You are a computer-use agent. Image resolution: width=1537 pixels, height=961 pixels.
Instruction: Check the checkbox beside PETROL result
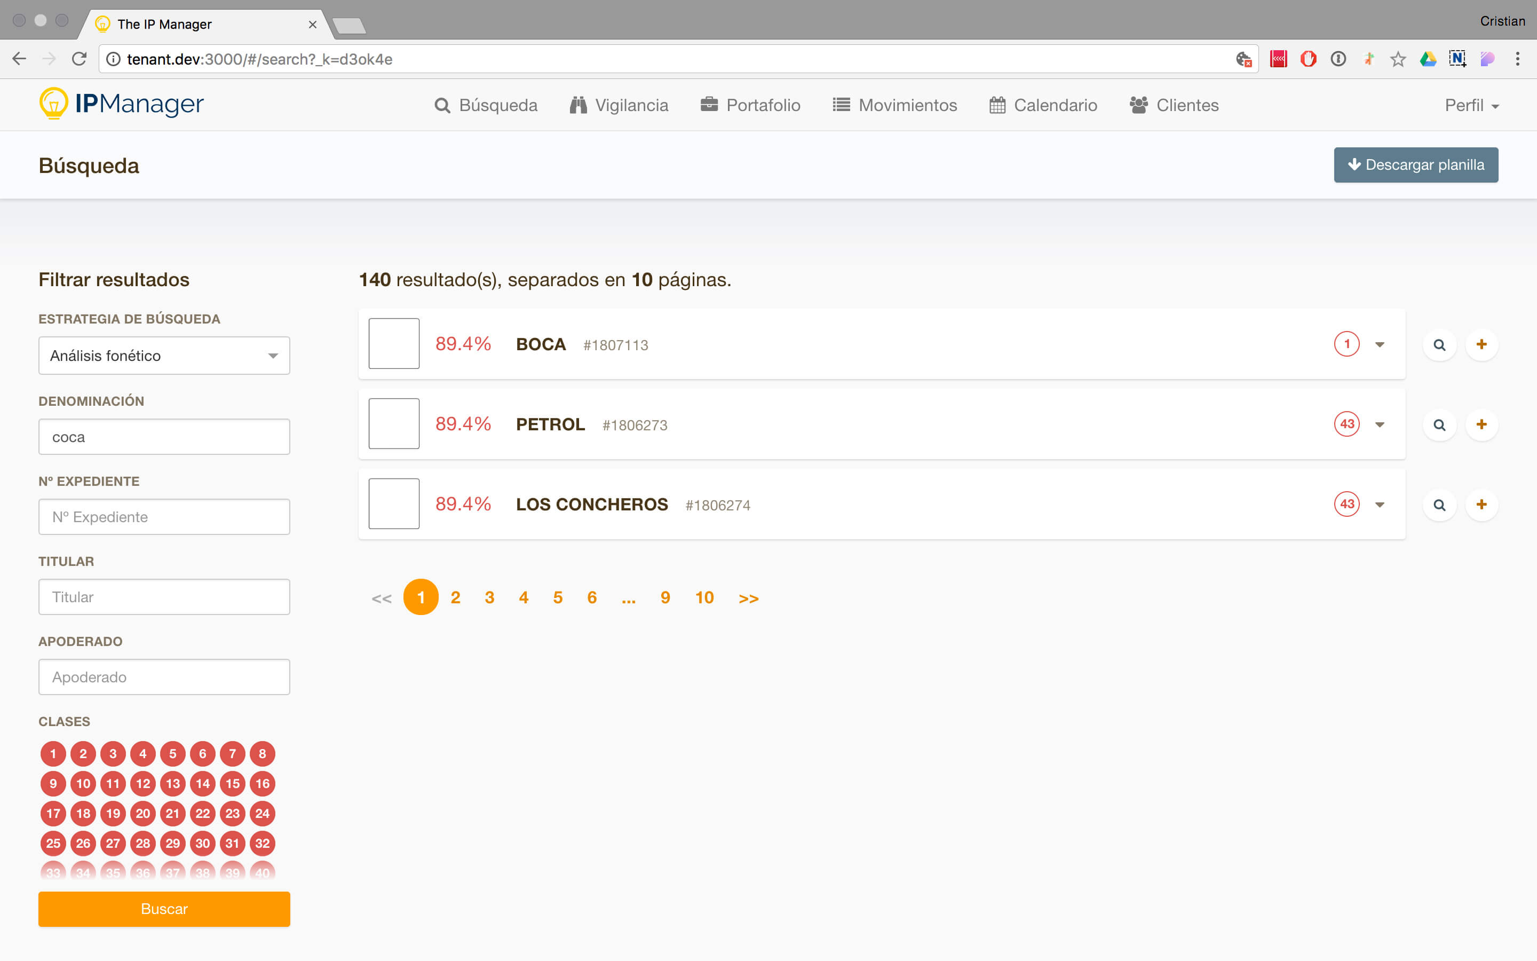(394, 424)
